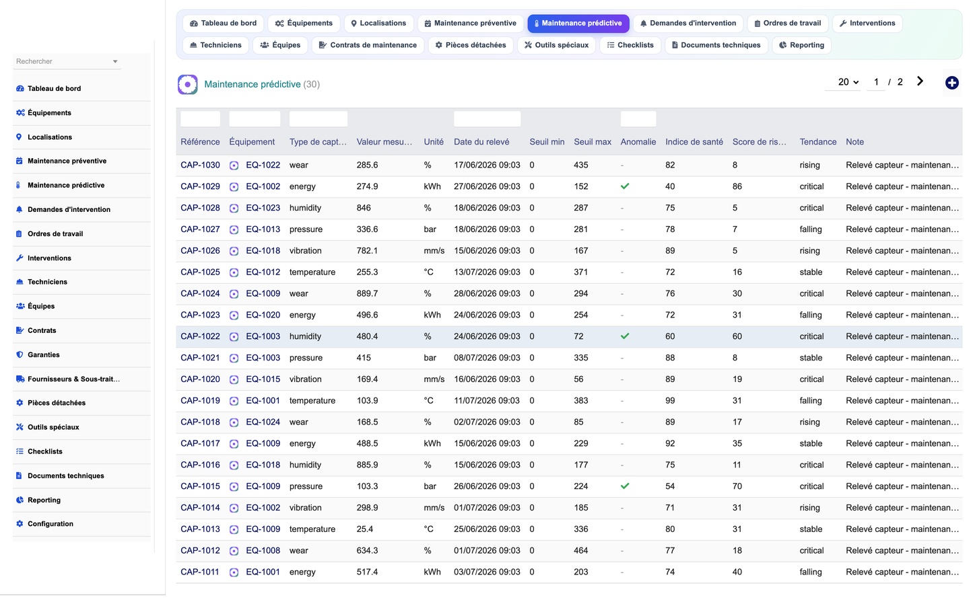Open equipment icon beside EQ-1022
This screenshot has height=602, width=973.
click(x=234, y=165)
